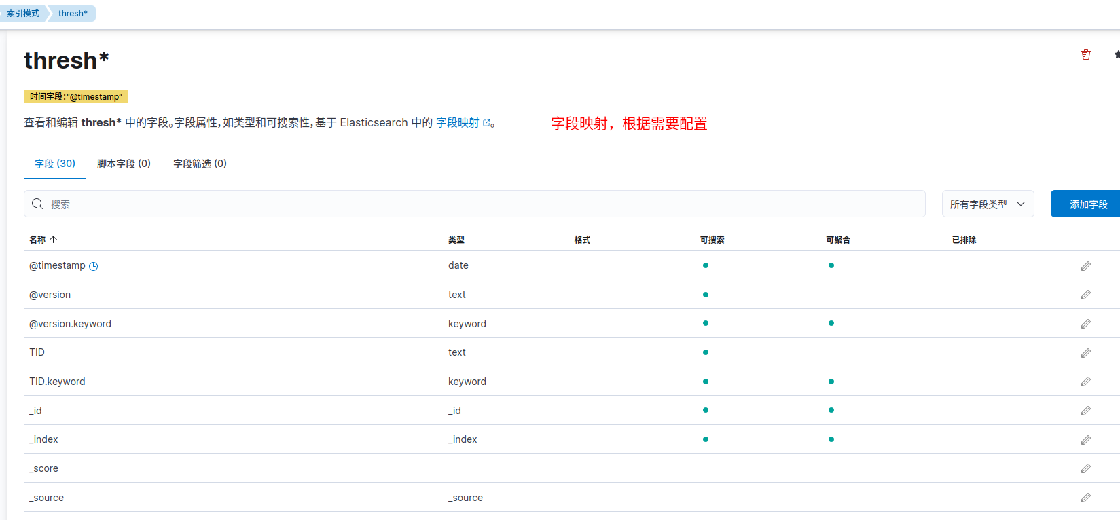The width and height of the screenshot is (1120, 520).
Task: Edit the @version.keyword field pencil icon
Action: (1086, 324)
